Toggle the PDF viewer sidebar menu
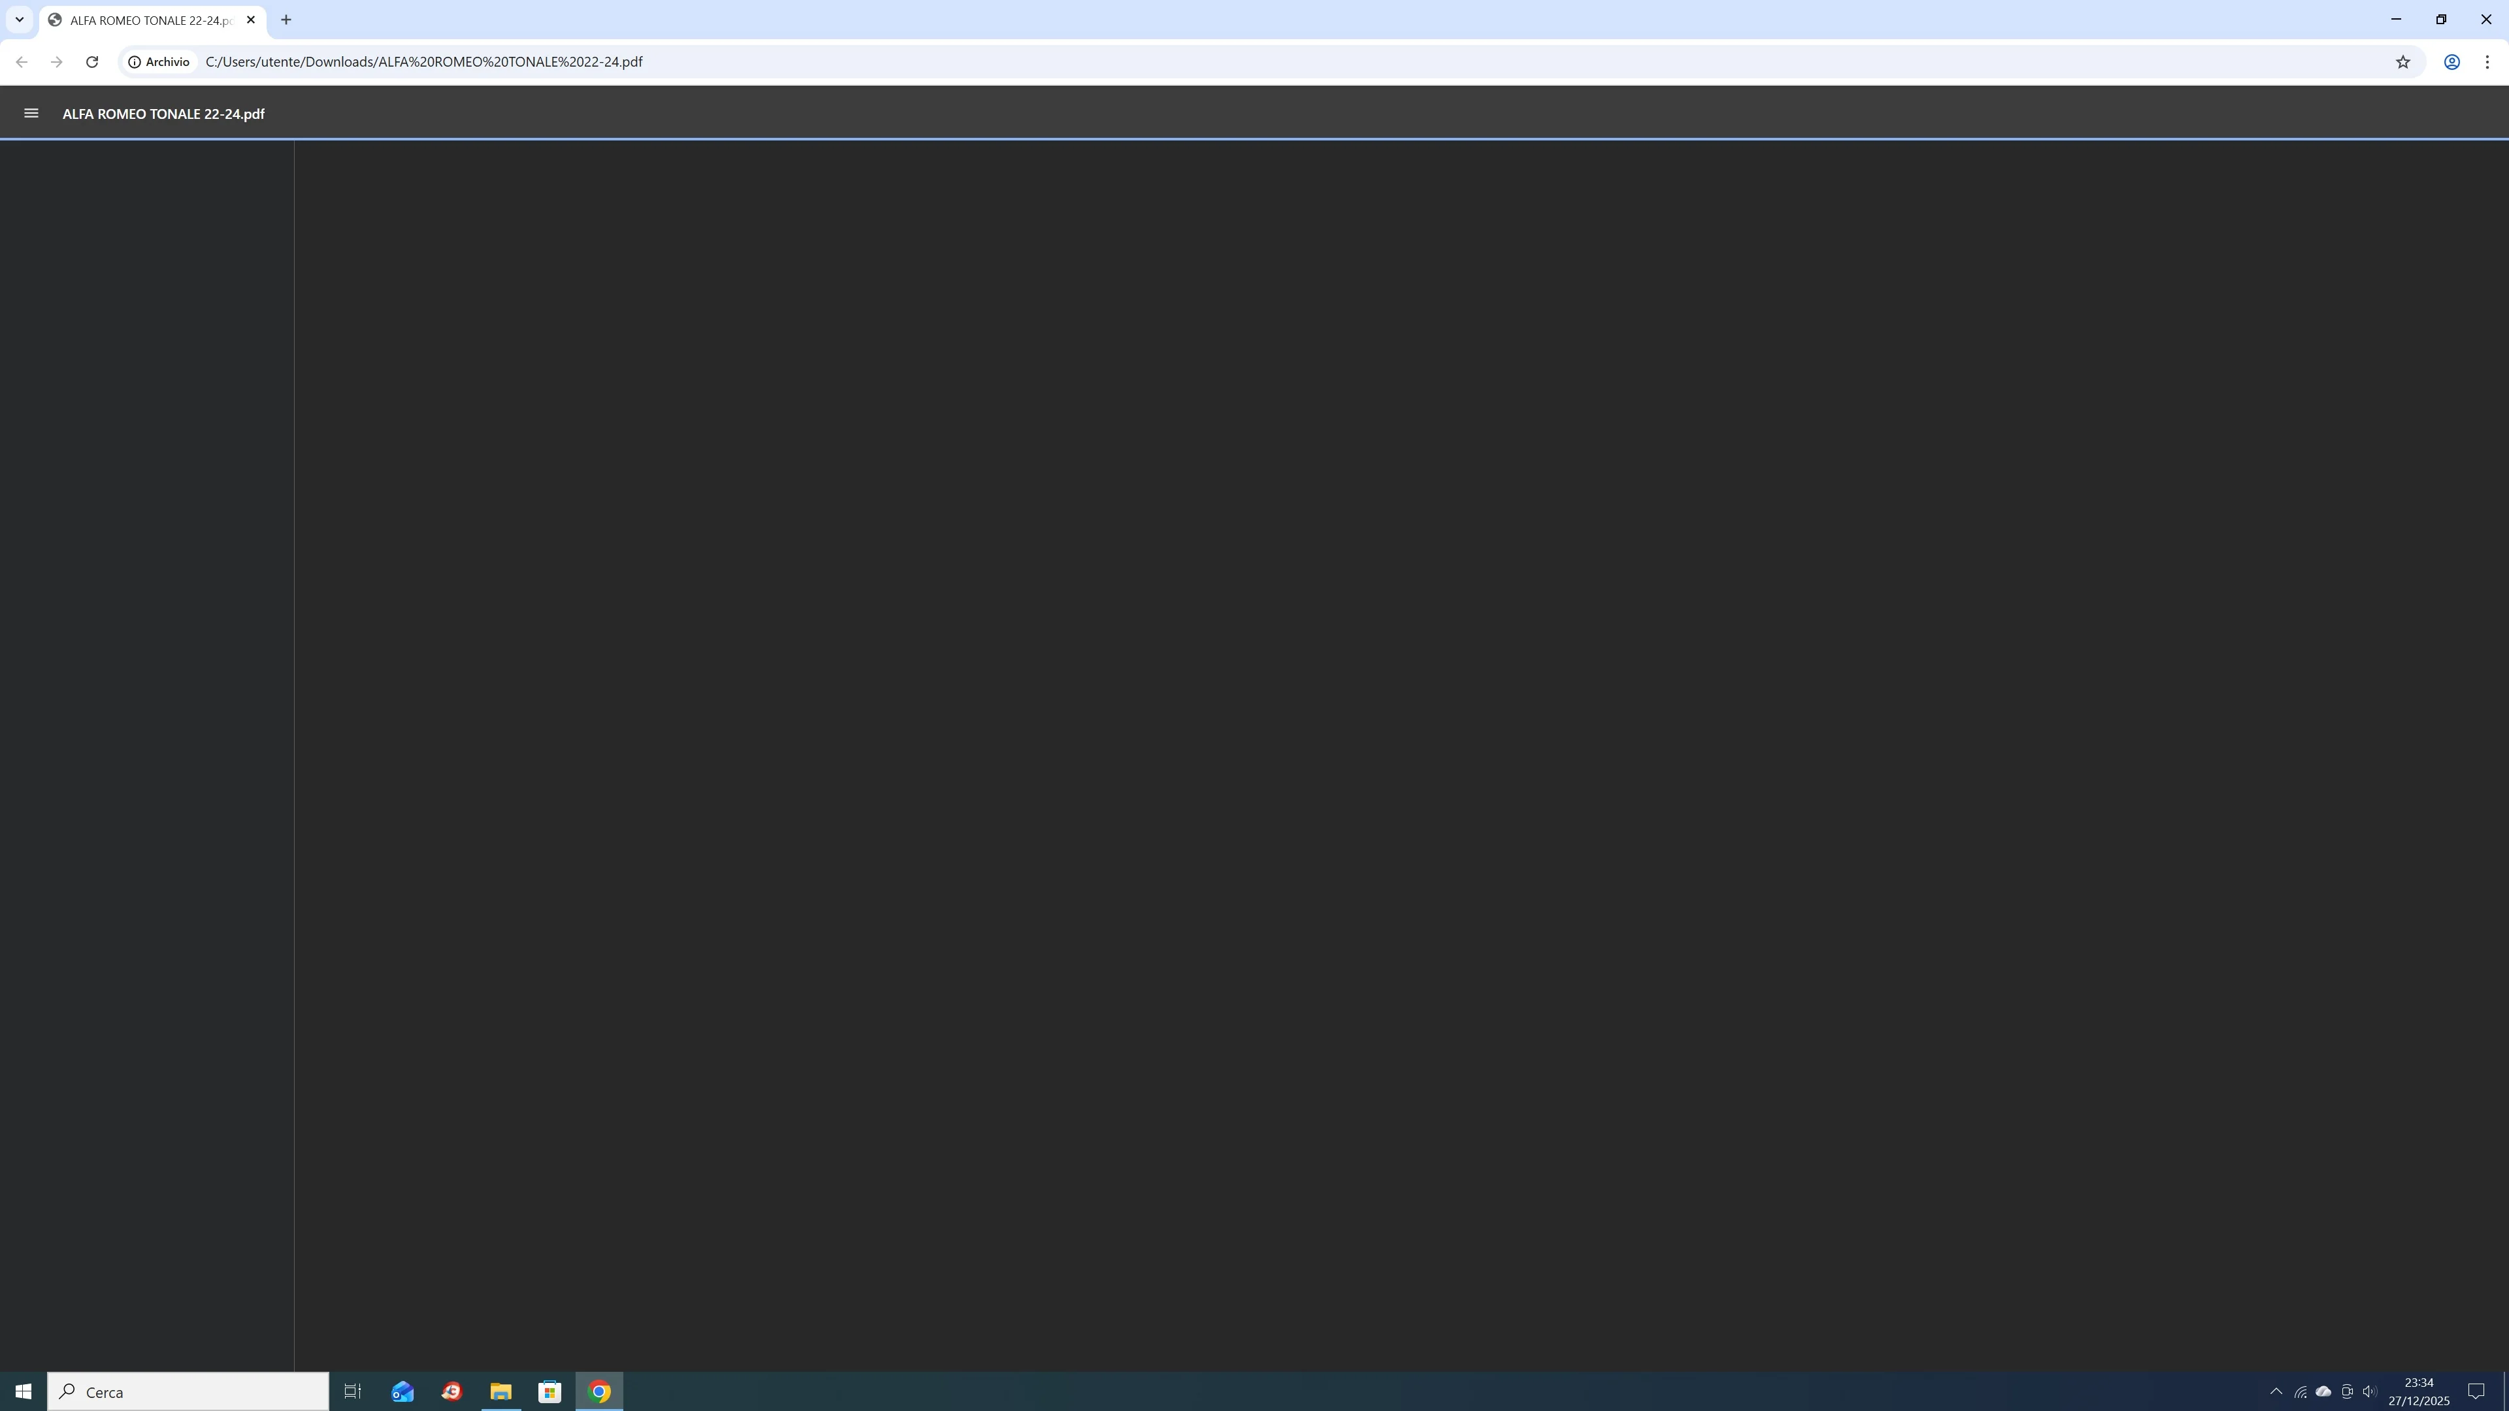 [31, 113]
